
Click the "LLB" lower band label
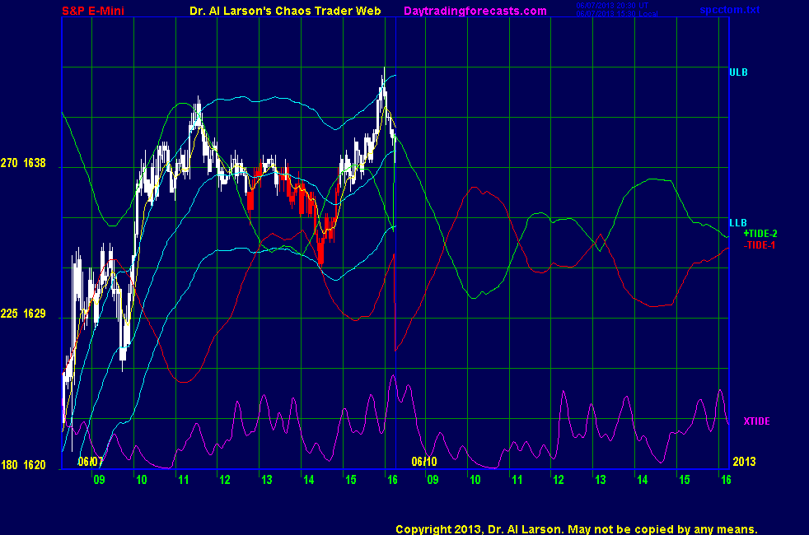click(738, 223)
